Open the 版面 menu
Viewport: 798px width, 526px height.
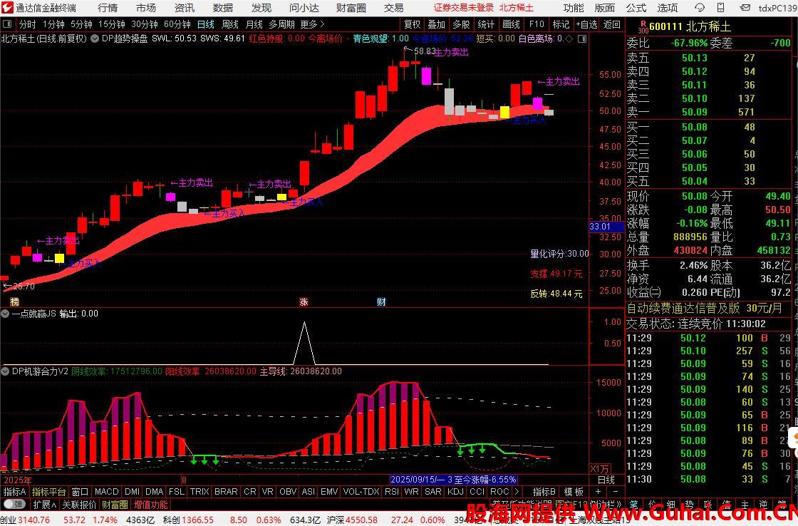[605, 8]
